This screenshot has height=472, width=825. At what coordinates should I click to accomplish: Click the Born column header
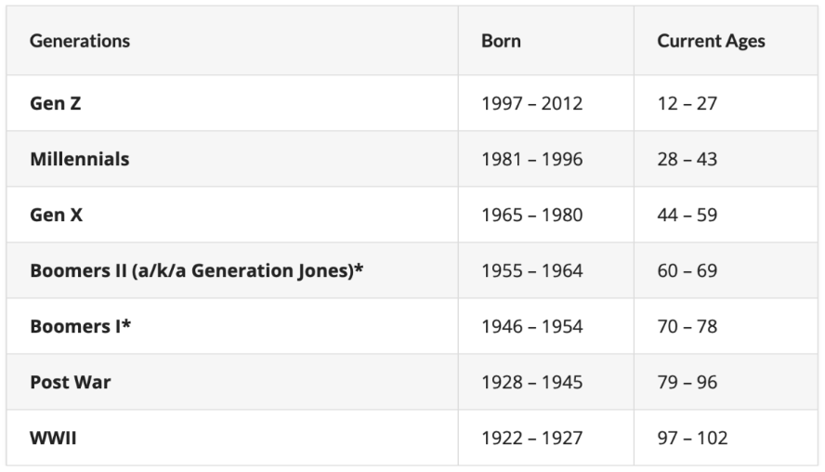point(501,41)
